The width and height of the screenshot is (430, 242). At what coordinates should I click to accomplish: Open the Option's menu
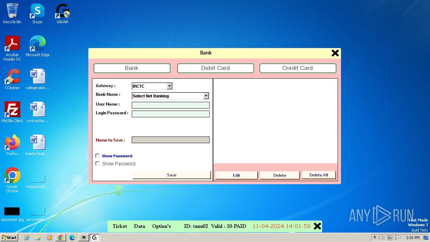tap(162, 226)
